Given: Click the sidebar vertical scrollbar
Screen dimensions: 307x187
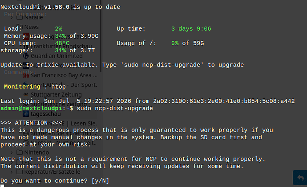Looking at the screenshot, I should coord(101,36).
